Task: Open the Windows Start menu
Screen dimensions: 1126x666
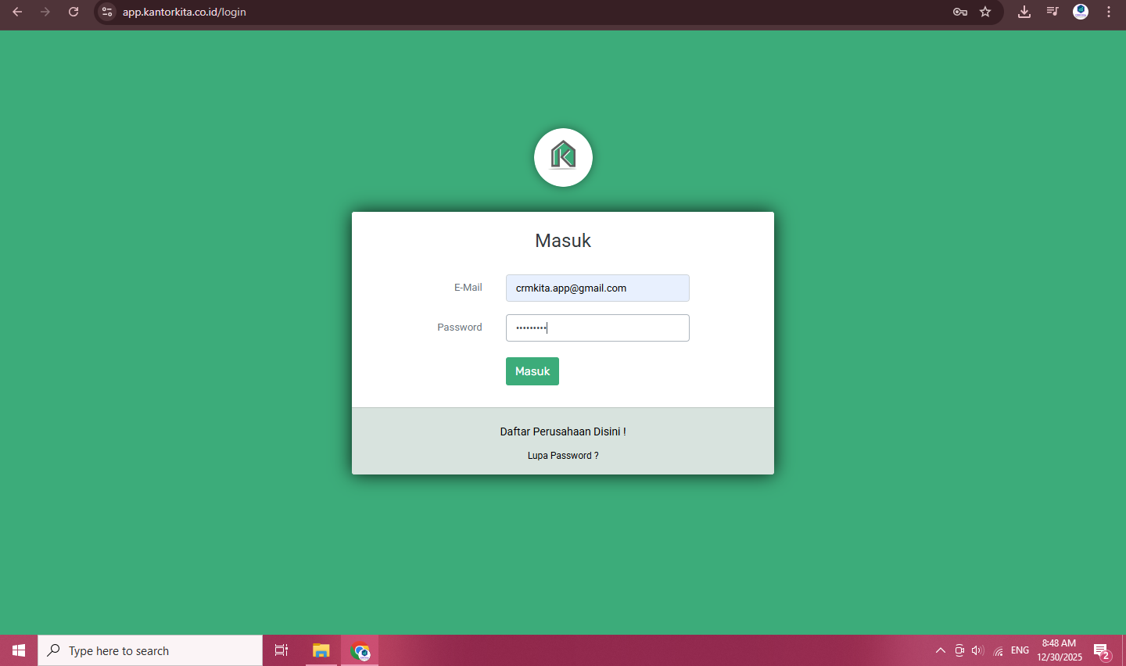Action: pos(19,650)
